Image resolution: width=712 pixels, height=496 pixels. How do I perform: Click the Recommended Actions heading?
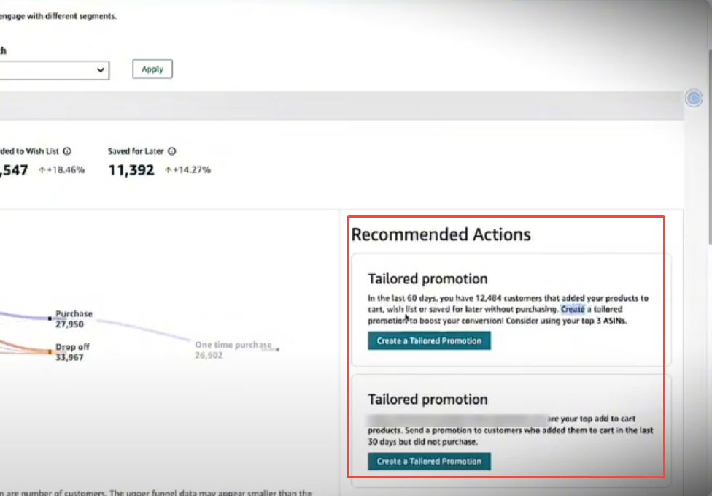tap(441, 234)
